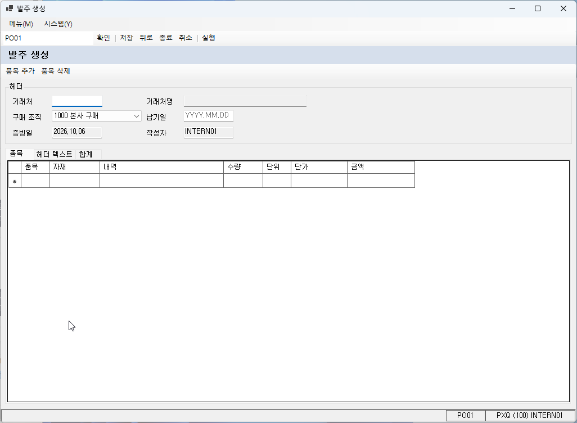
Task: Save with the 저장 toolbar button
Action: (x=126, y=38)
